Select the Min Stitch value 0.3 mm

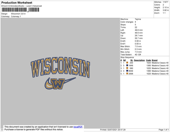coord(138,49)
